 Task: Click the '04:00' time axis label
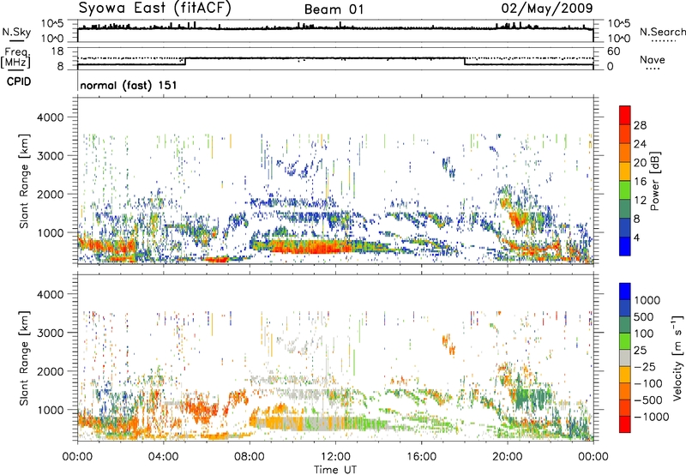(163, 457)
